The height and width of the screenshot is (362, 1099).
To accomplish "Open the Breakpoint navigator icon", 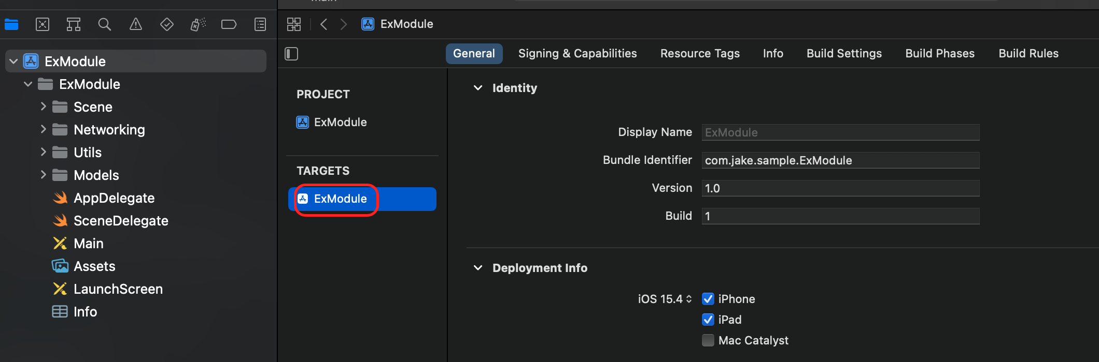I will (229, 24).
